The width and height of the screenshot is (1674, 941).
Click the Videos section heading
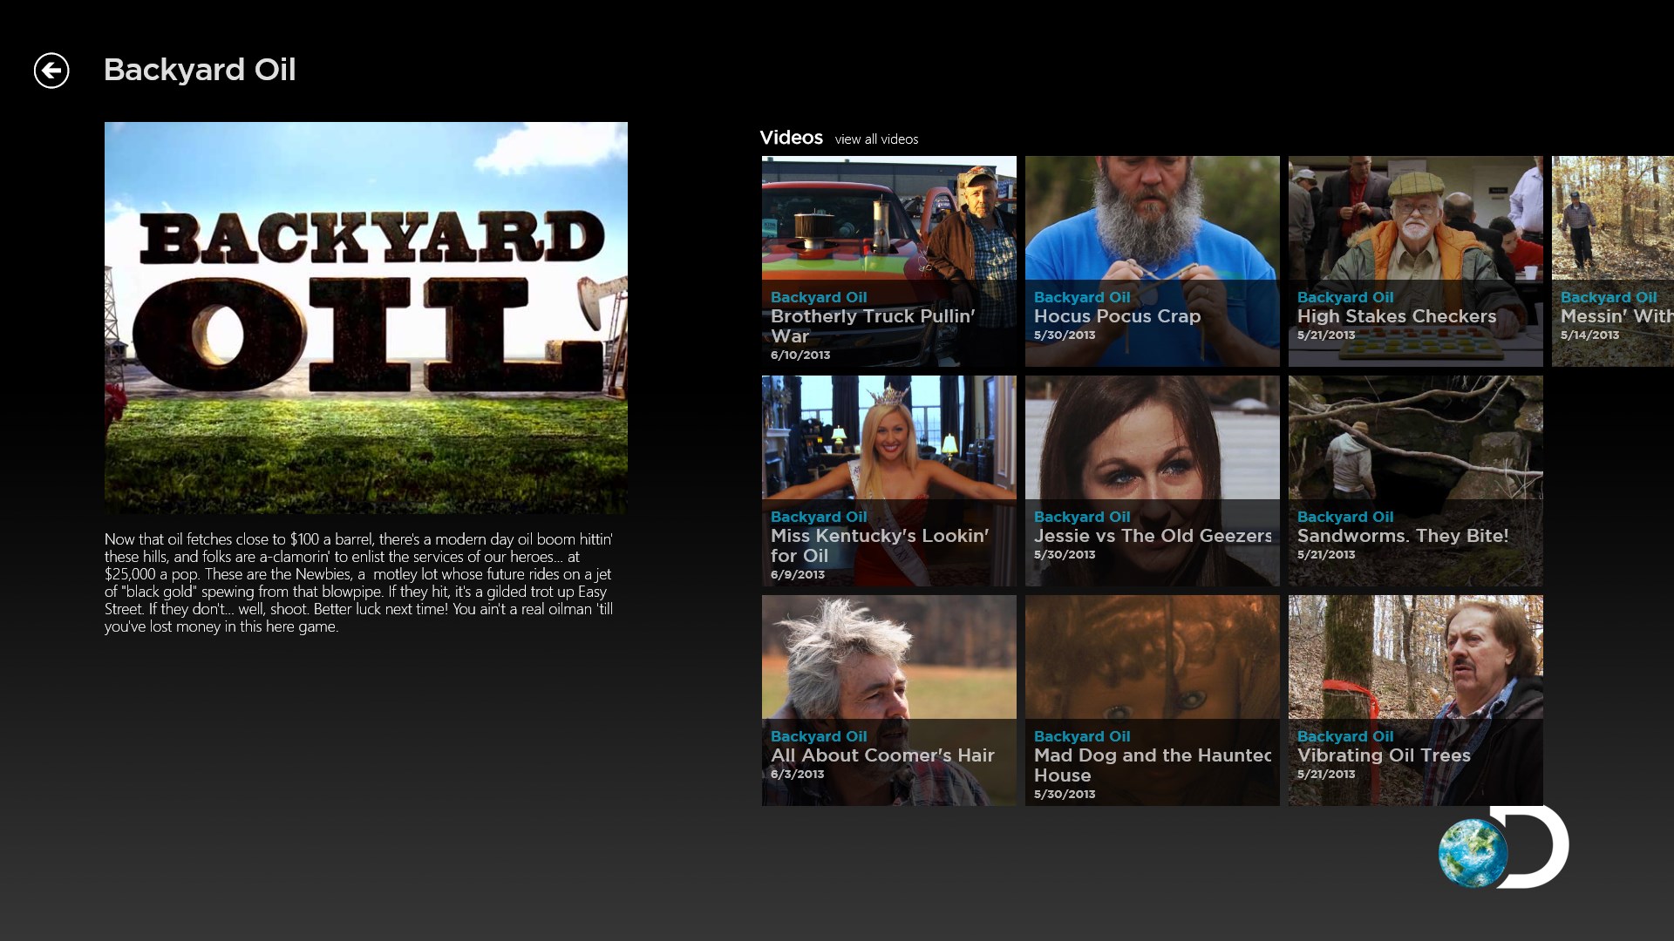pyautogui.click(x=791, y=138)
